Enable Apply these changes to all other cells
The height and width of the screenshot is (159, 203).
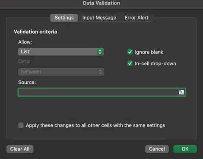[x=21, y=125]
